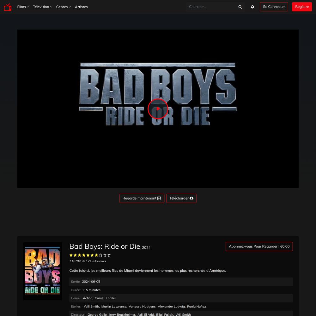The width and height of the screenshot is (316, 316).
Task: Click the tenth rating star
Action: (109, 255)
